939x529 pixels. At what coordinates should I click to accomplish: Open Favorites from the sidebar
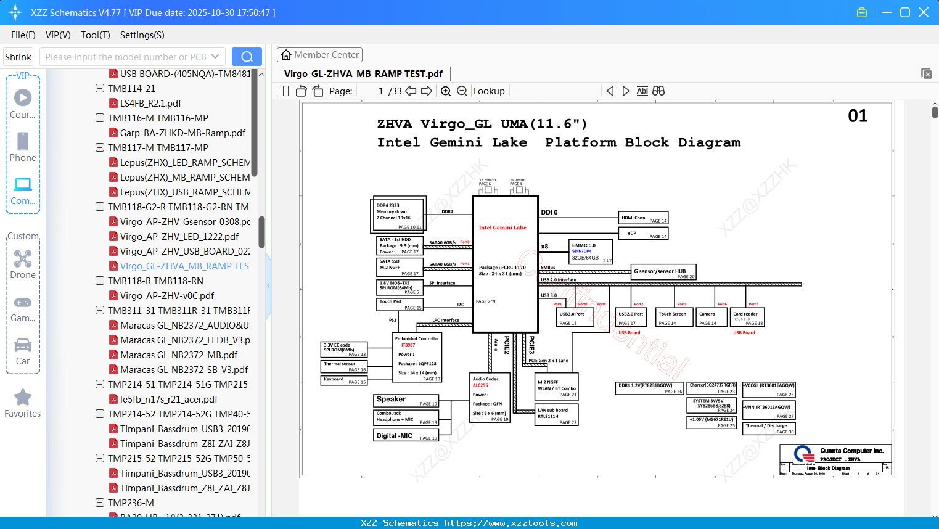pos(23,404)
